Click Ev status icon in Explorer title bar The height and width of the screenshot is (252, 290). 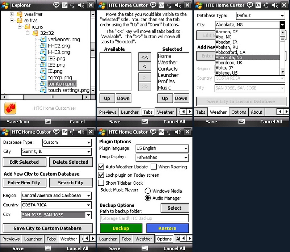(65, 5)
